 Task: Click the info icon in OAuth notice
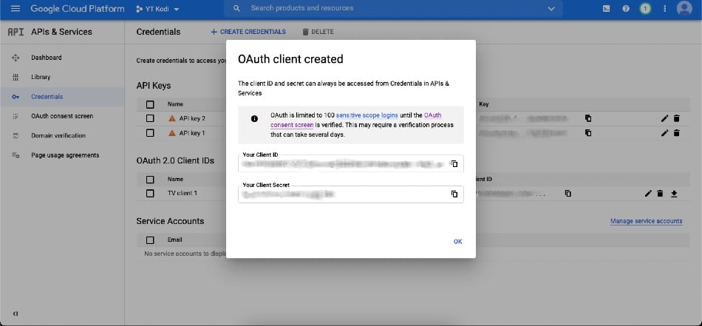pyautogui.click(x=254, y=119)
